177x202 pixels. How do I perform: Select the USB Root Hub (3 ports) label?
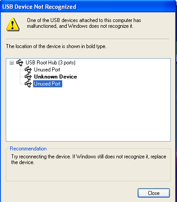[50, 63]
